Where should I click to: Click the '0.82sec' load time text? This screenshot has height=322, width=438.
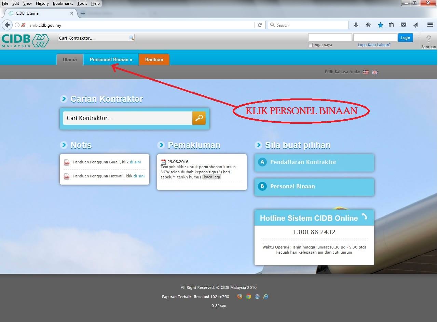pos(219,306)
